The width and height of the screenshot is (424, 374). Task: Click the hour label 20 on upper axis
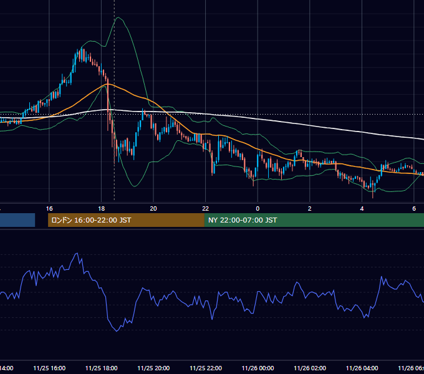(x=153, y=209)
